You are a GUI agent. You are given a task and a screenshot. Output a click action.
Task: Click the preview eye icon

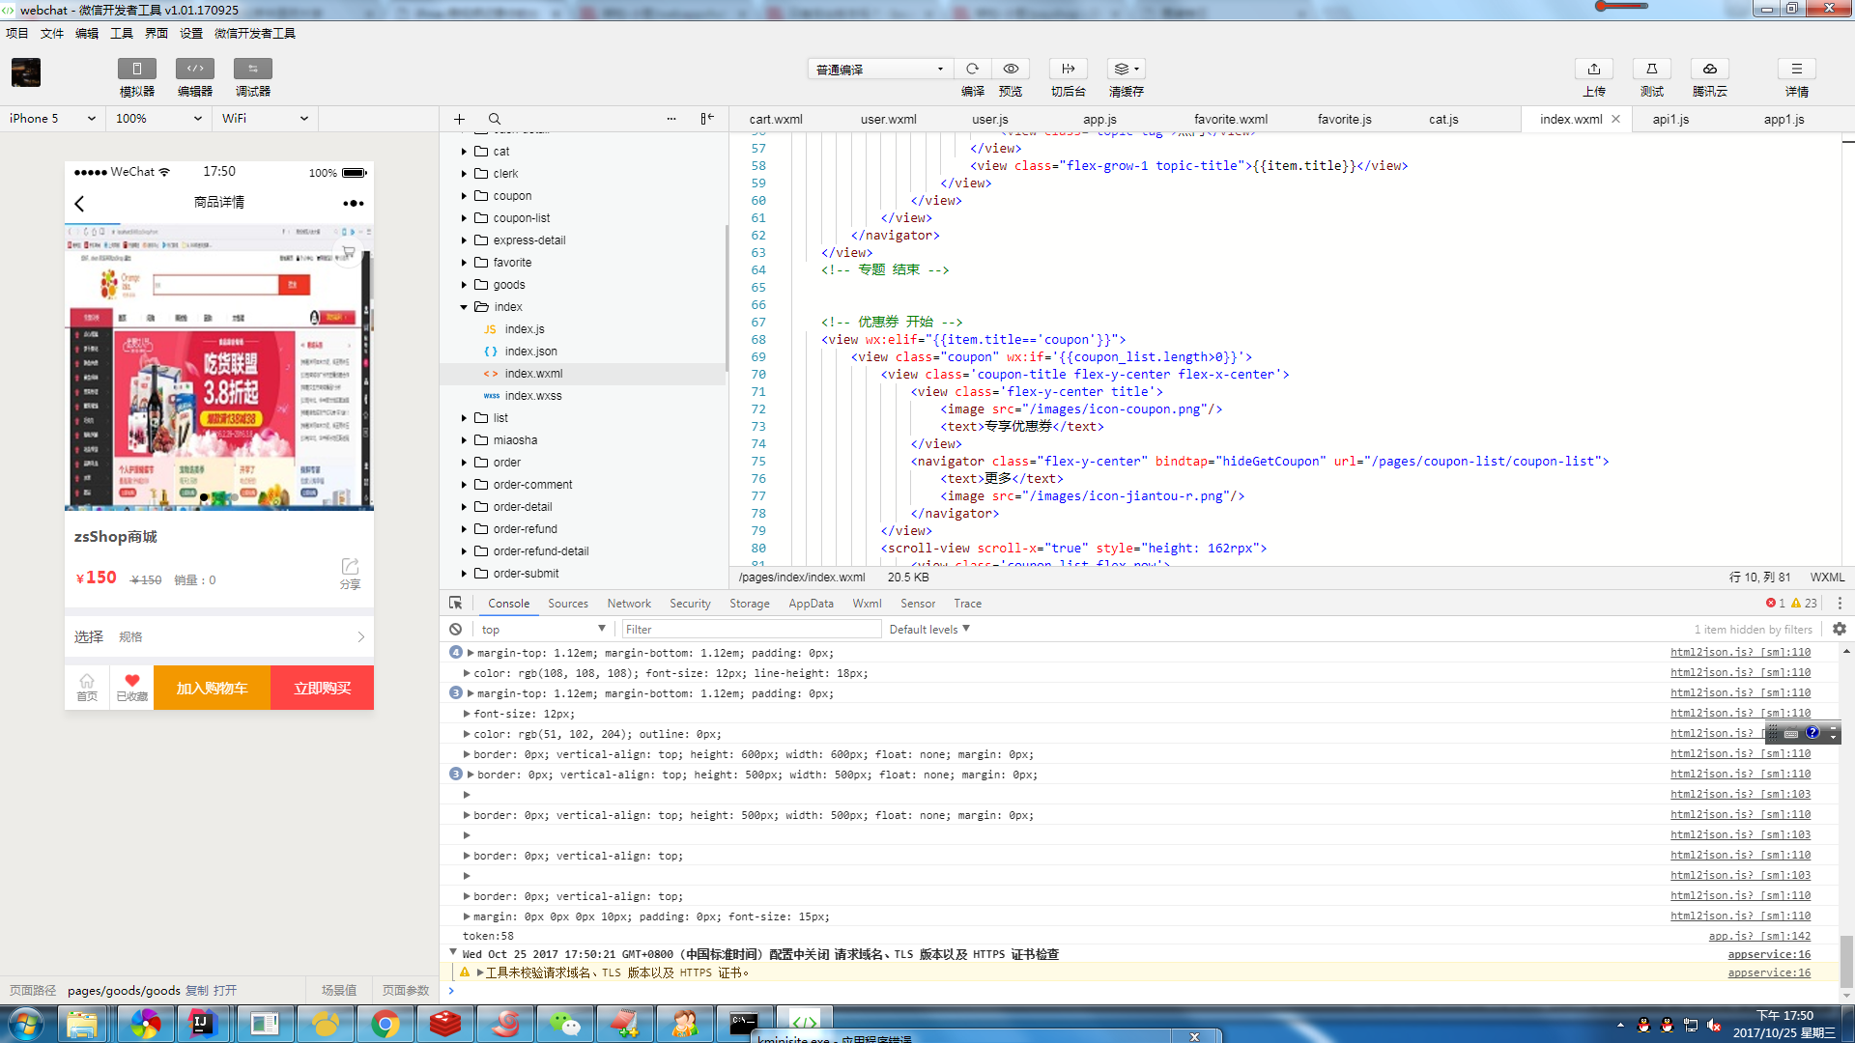[1011, 69]
